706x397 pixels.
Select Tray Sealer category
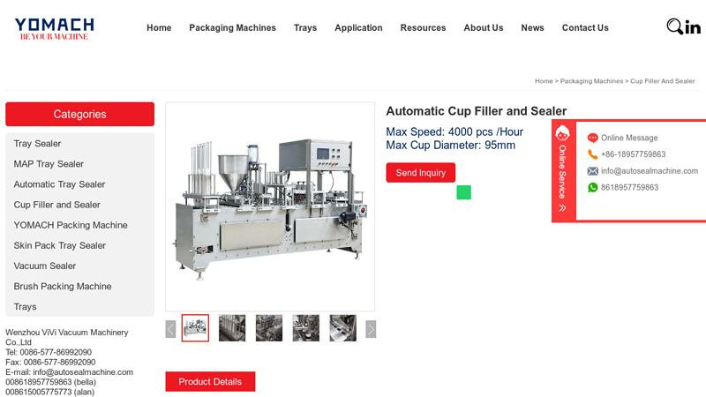point(37,144)
